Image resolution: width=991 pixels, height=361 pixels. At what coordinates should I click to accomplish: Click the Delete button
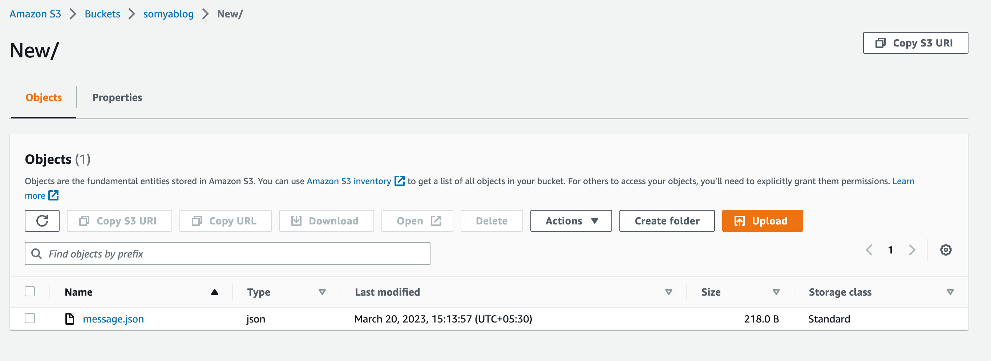491,221
